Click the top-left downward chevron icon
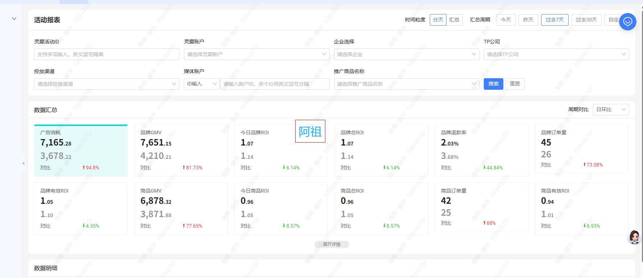The image size is (643, 278). coord(14,18)
